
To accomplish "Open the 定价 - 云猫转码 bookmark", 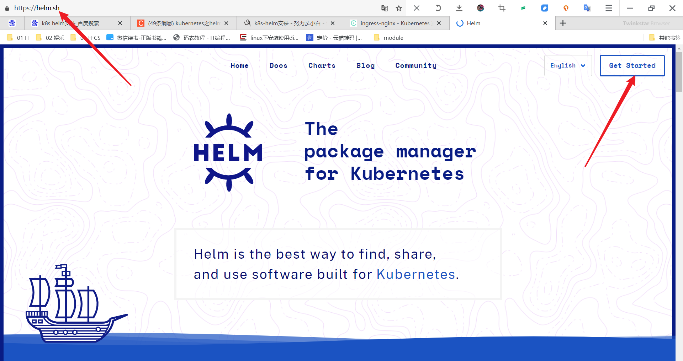I will 334,38.
